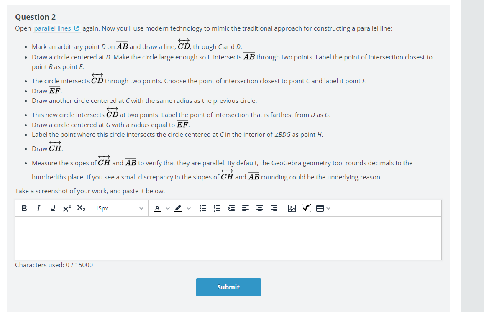The width and height of the screenshot is (484, 312).
Task: Apply superscript formatting
Action: [67, 208]
